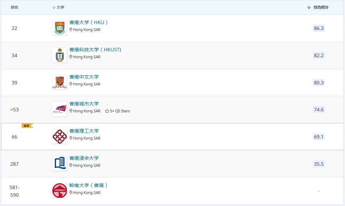The height and width of the screenshot is (206, 345).
Task: Click Hong Kong SAR under 香港中文大学
Action: pos(87,84)
